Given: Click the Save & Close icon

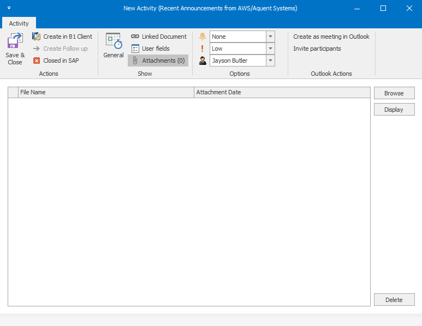Looking at the screenshot, I should [15, 41].
